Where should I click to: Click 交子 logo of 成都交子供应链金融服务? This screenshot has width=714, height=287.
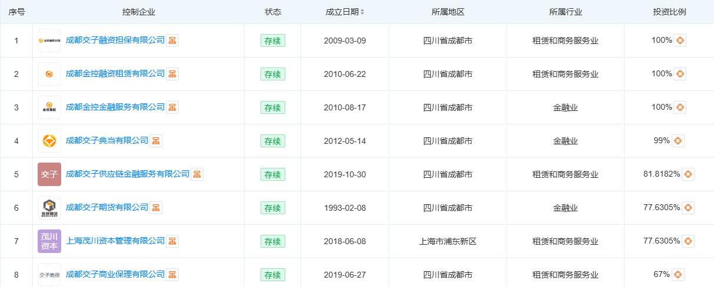point(49,174)
